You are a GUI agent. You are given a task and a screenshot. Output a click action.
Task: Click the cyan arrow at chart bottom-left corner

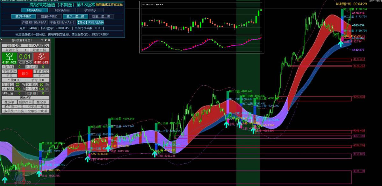[5, 180]
